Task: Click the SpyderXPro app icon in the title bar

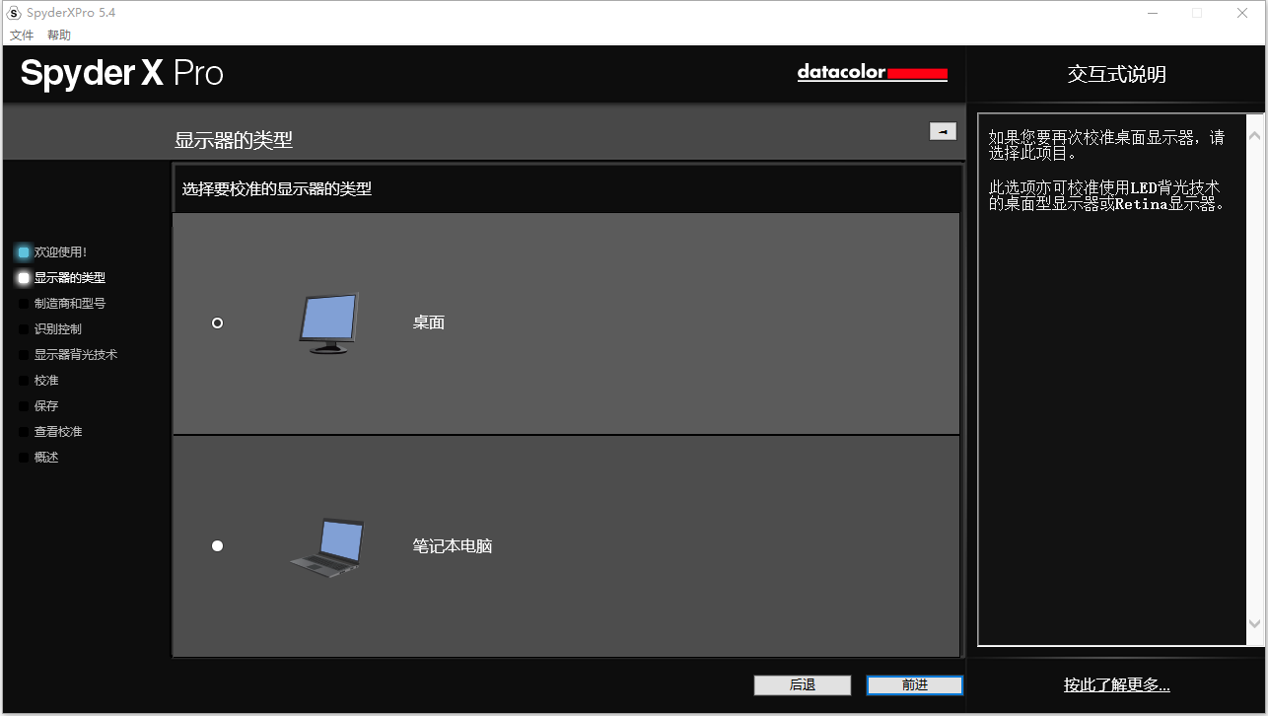Action: click(x=14, y=13)
